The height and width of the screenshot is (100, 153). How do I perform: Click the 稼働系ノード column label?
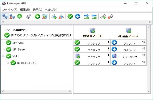pos(93,36)
